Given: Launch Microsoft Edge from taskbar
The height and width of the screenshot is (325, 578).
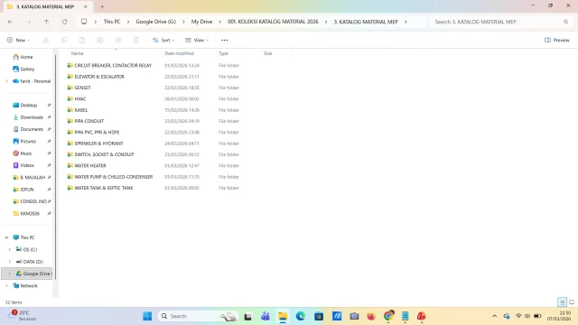Looking at the screenshot, I should pos(301,316).
